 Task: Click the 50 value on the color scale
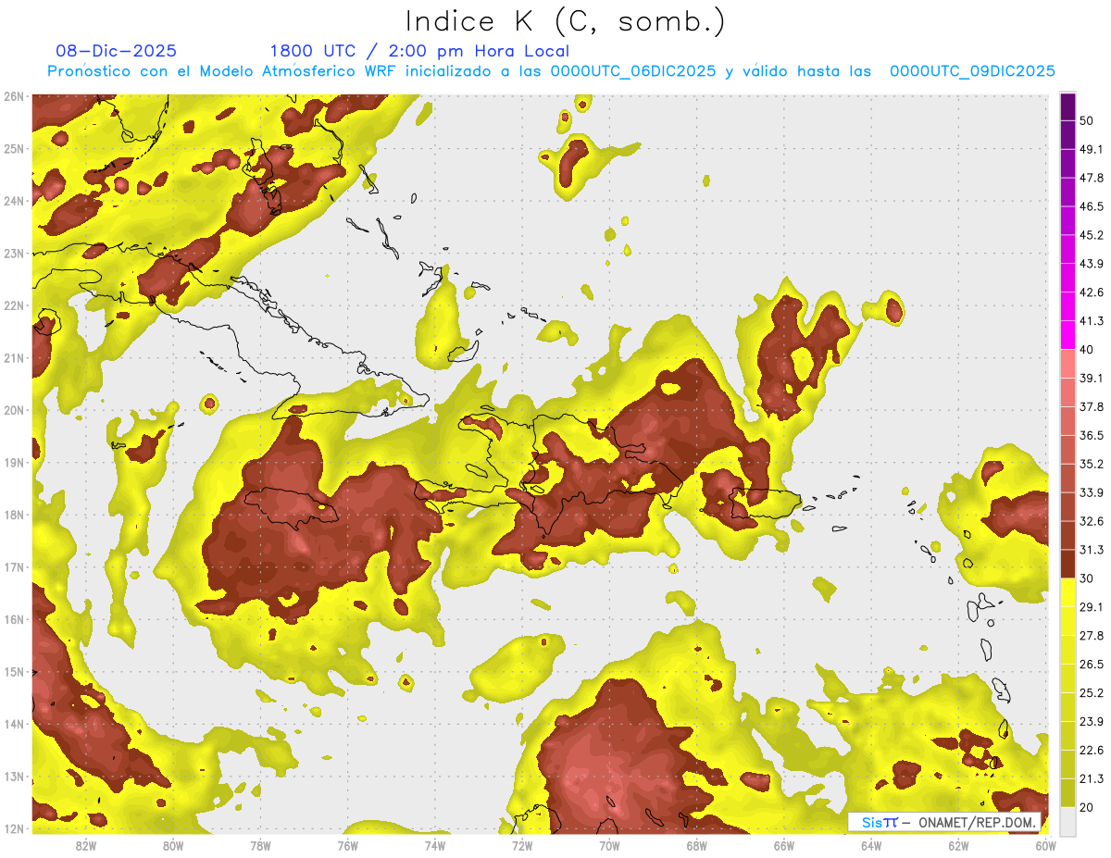click(x=1088, y=121)
